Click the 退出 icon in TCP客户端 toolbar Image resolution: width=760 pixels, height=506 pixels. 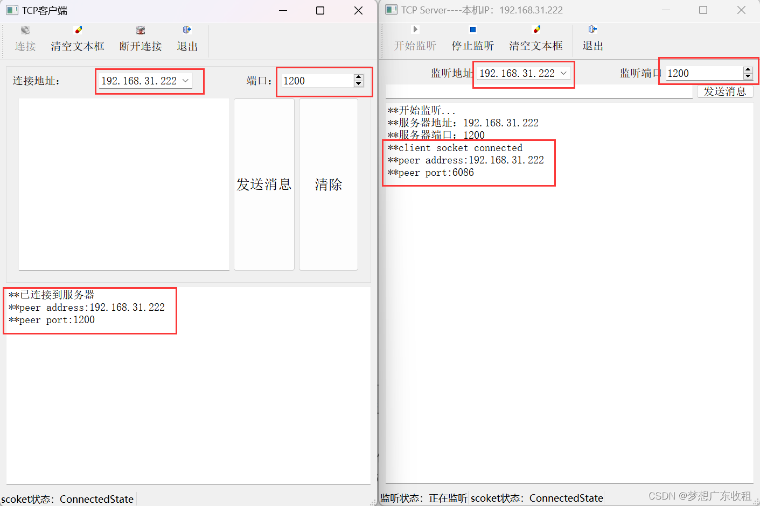(187, 30)
